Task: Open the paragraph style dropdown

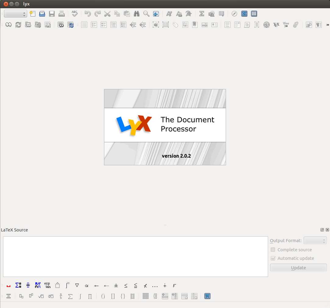Action: pos(15,14)
